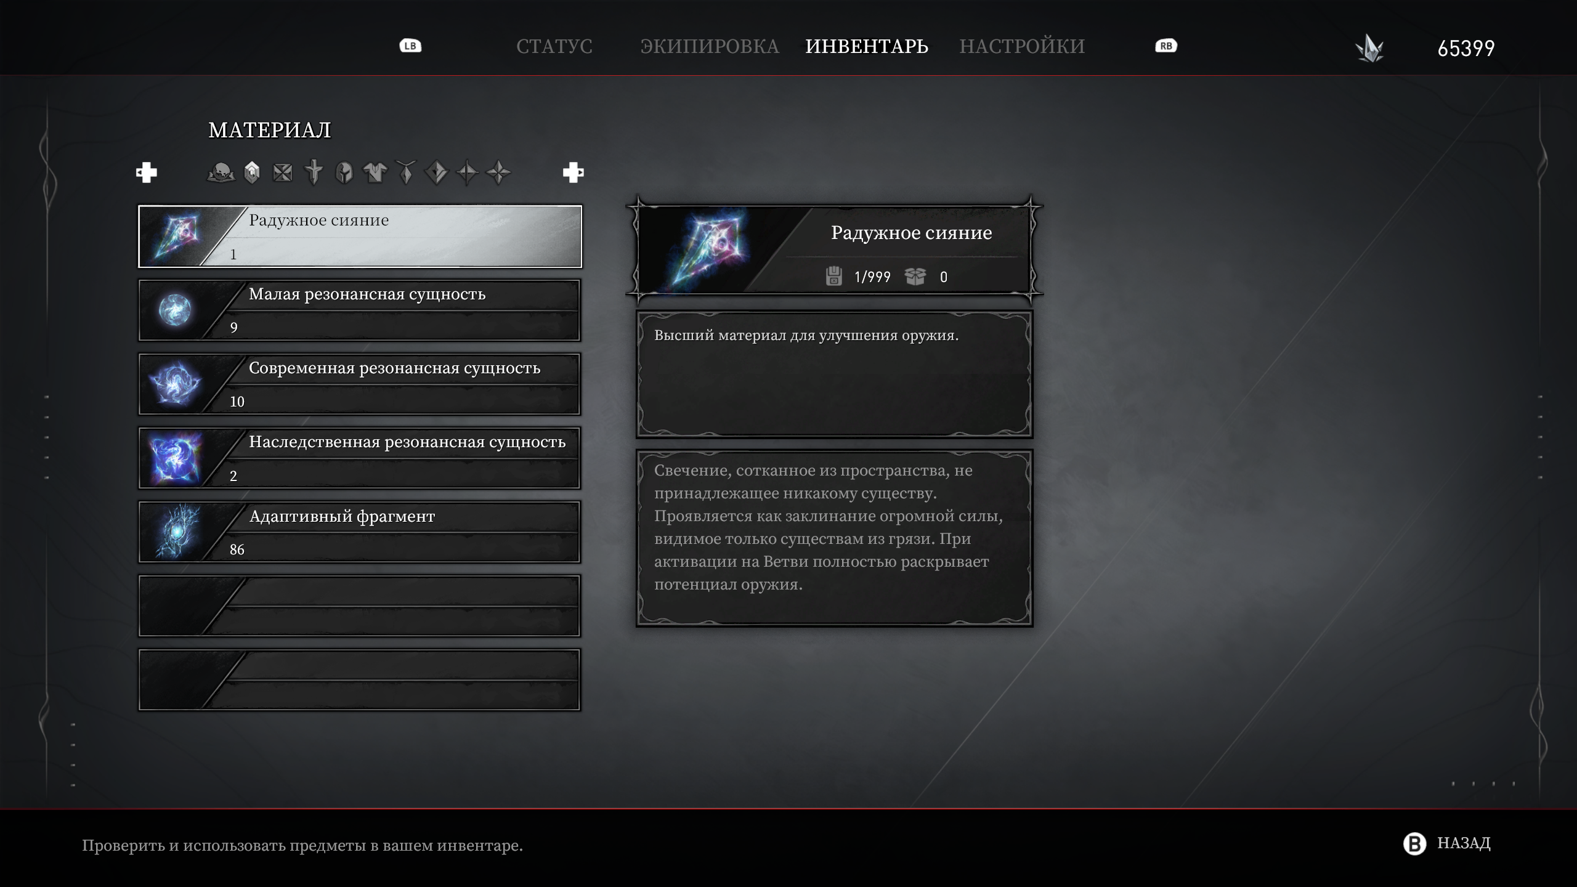Select the Наследственная резонансная сущность item
This screenshot has width=1577, height=887.
click(360, 458)
